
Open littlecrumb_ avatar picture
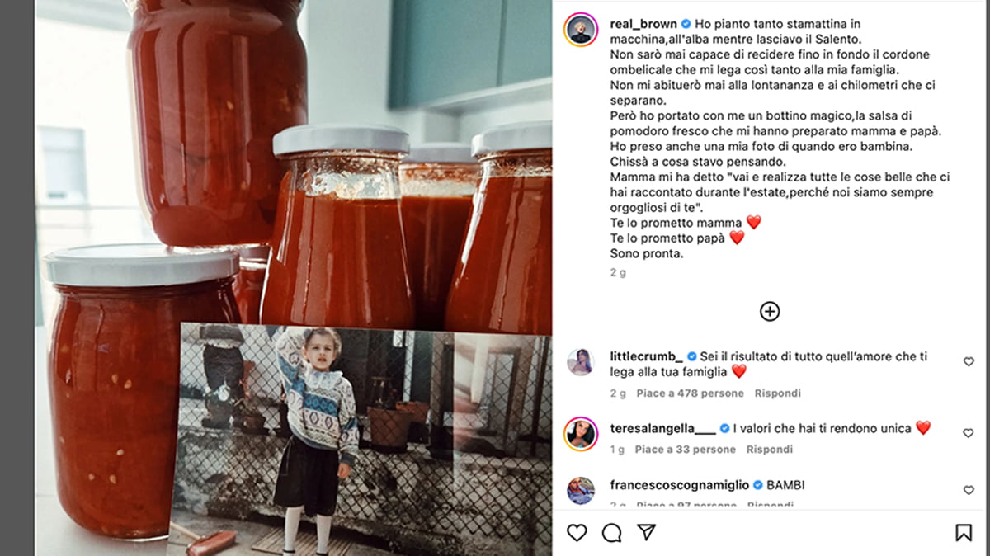580,362
